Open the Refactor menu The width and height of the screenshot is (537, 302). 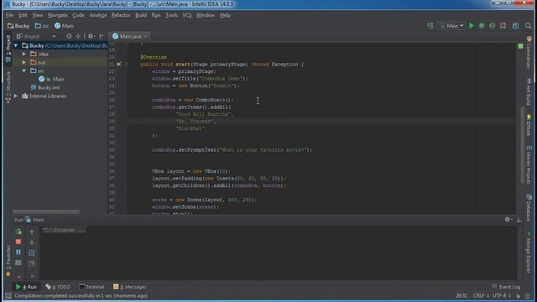tap(121, 15)
